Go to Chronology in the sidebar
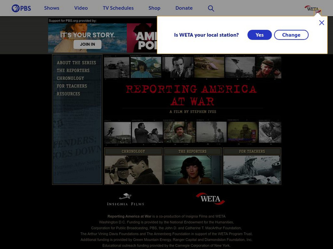The height and width of the screenshot is (249, 333). 70,78
